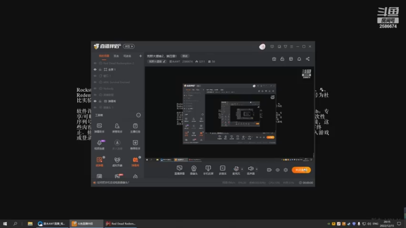Open the hamburger menu in title bar
Image resolution: width=406 pixels, height=228 pixels.
click(291, 47)
